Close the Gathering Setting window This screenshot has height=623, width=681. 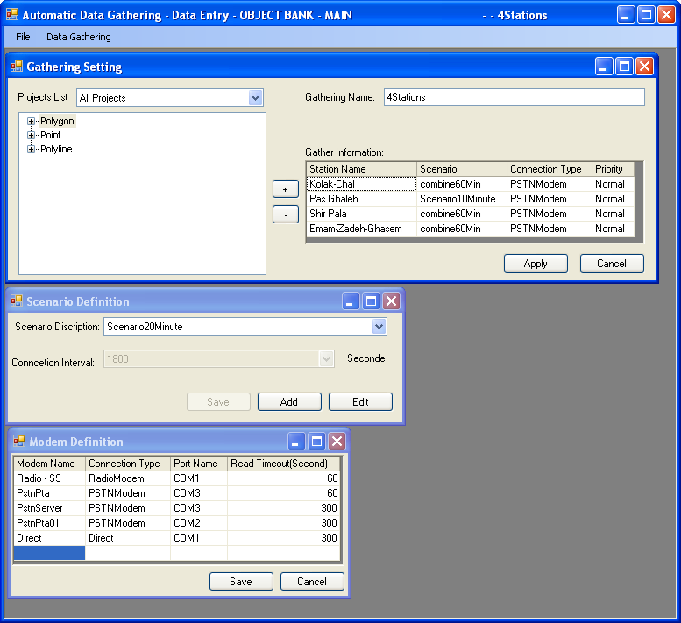pyautogui.click(x=644, y=67)
